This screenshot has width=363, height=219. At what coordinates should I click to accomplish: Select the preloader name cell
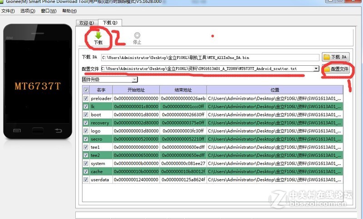click(101, 98)
